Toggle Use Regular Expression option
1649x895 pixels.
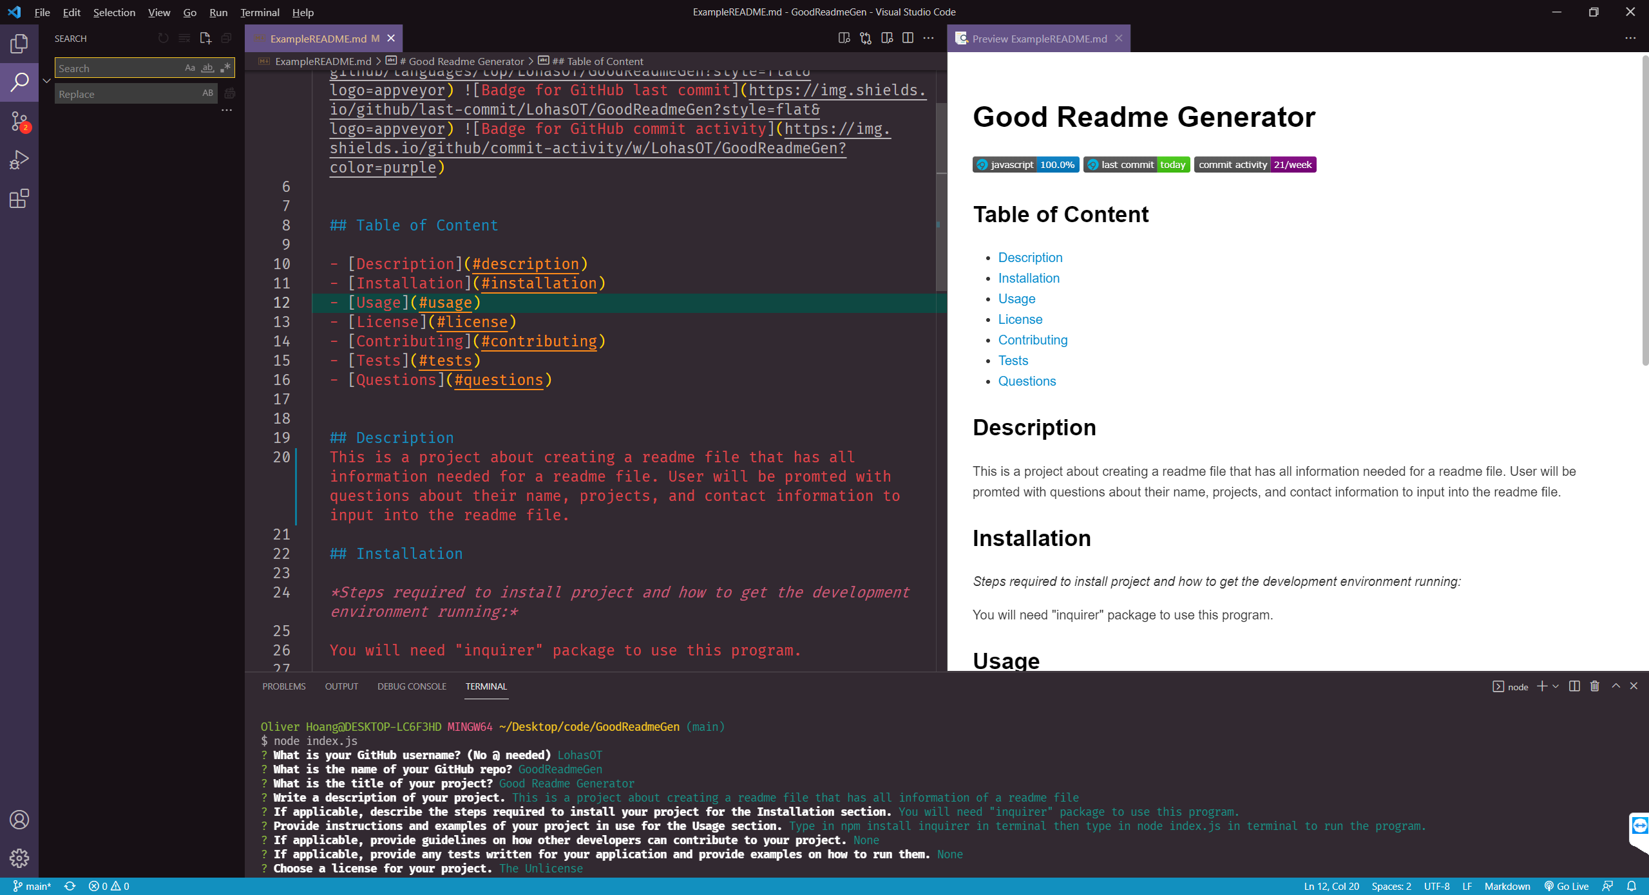click(225, 68)
